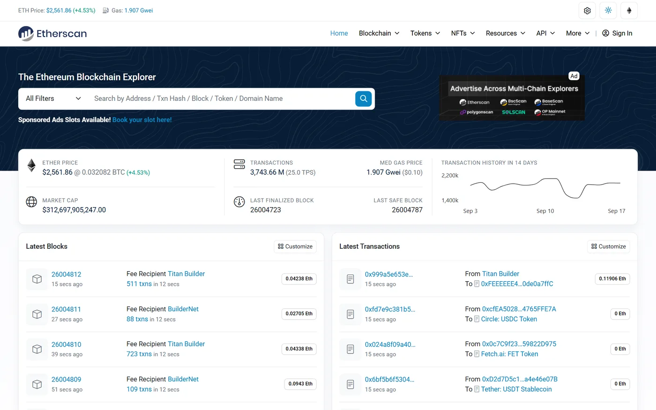Screen dimensions: 656x410
Task: Click the cube icon for block 26004809
Action: click(37, 384)
